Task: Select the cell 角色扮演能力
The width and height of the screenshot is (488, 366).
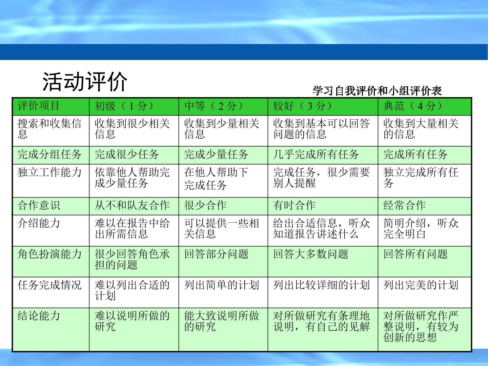Action: point(51,261)
